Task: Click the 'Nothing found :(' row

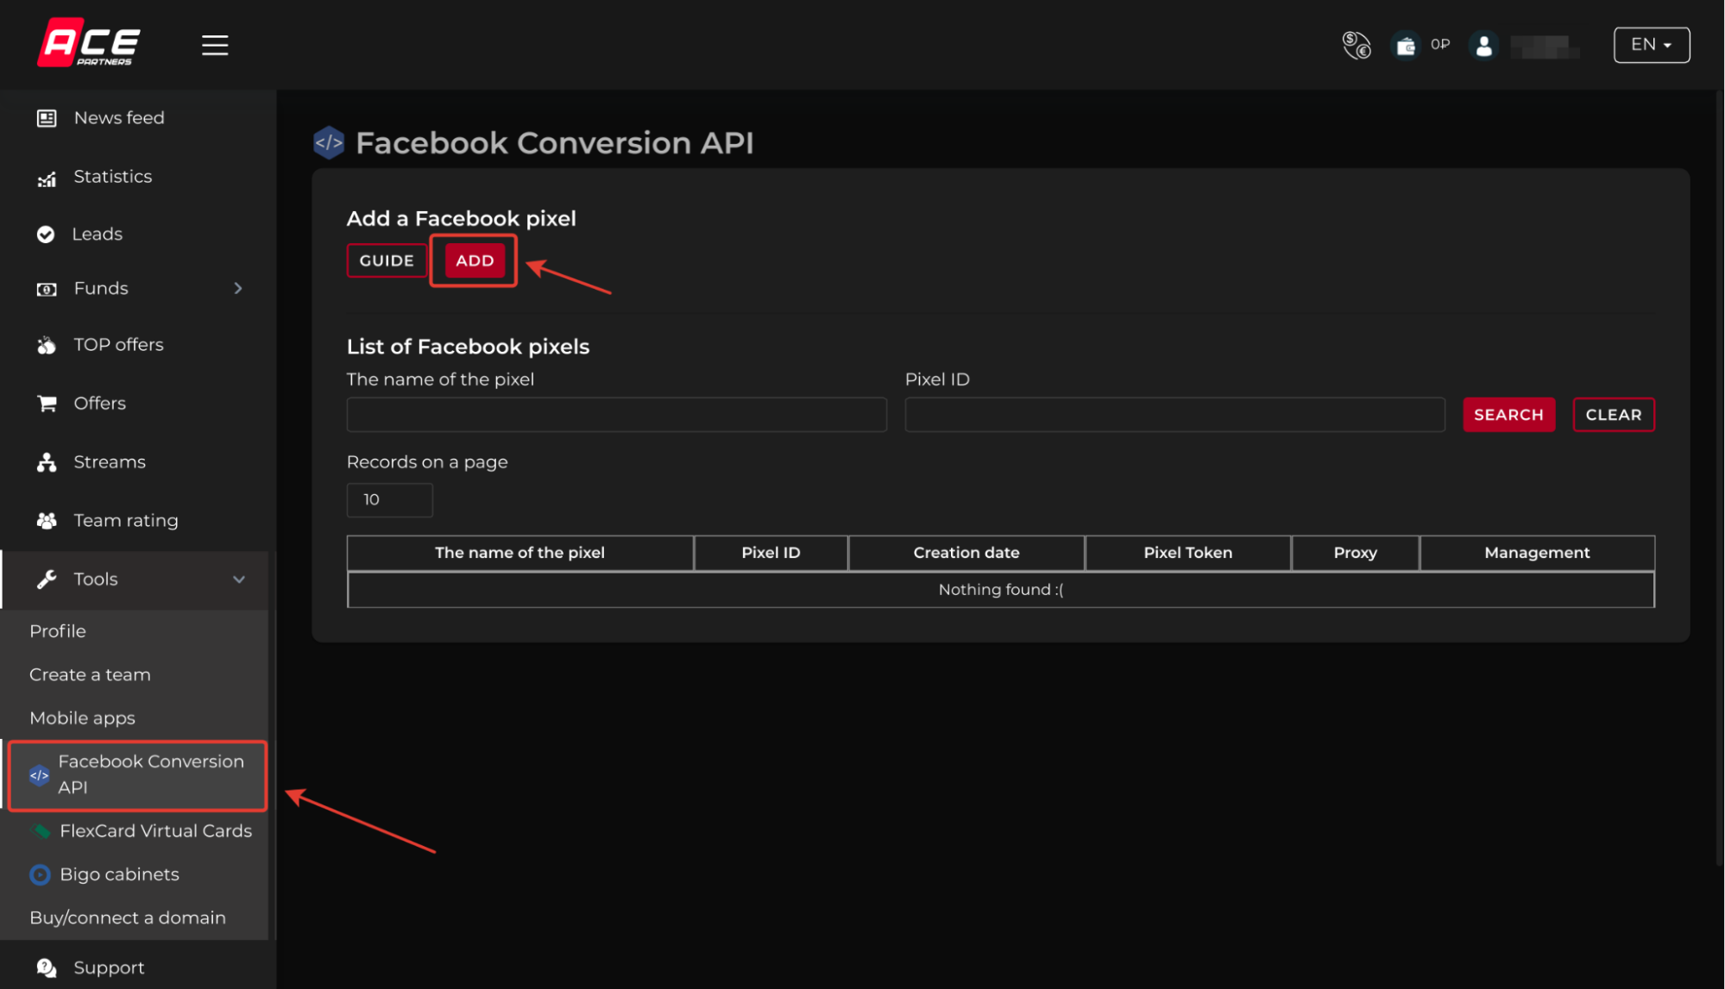Action: coord(1001,590)
